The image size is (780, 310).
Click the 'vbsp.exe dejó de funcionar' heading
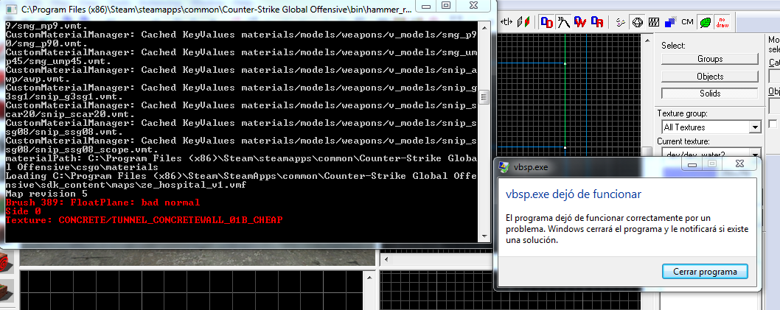pyautogui.click(x=574, y=194)
